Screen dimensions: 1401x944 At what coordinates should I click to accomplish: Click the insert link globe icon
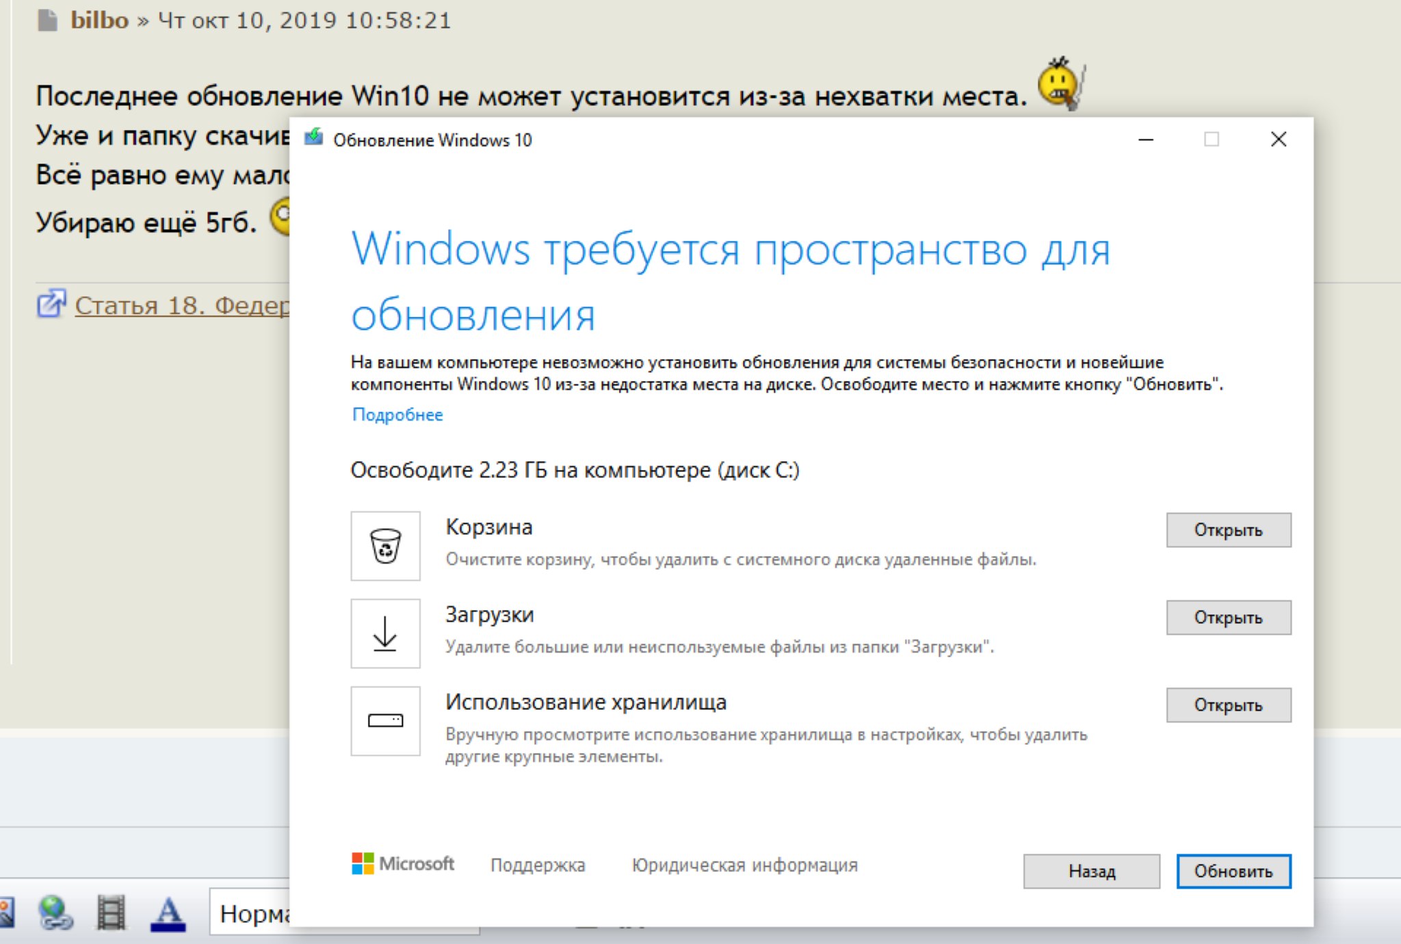click(55, 913)
